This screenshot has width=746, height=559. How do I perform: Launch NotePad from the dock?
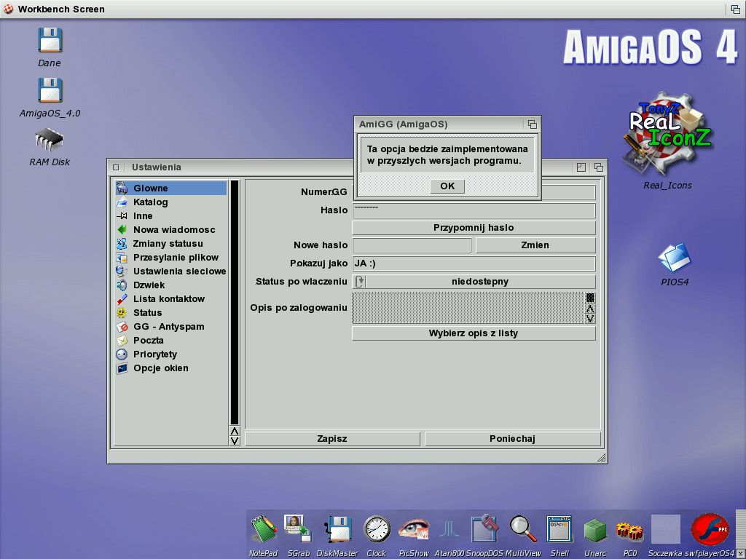[x=264, y=529]
